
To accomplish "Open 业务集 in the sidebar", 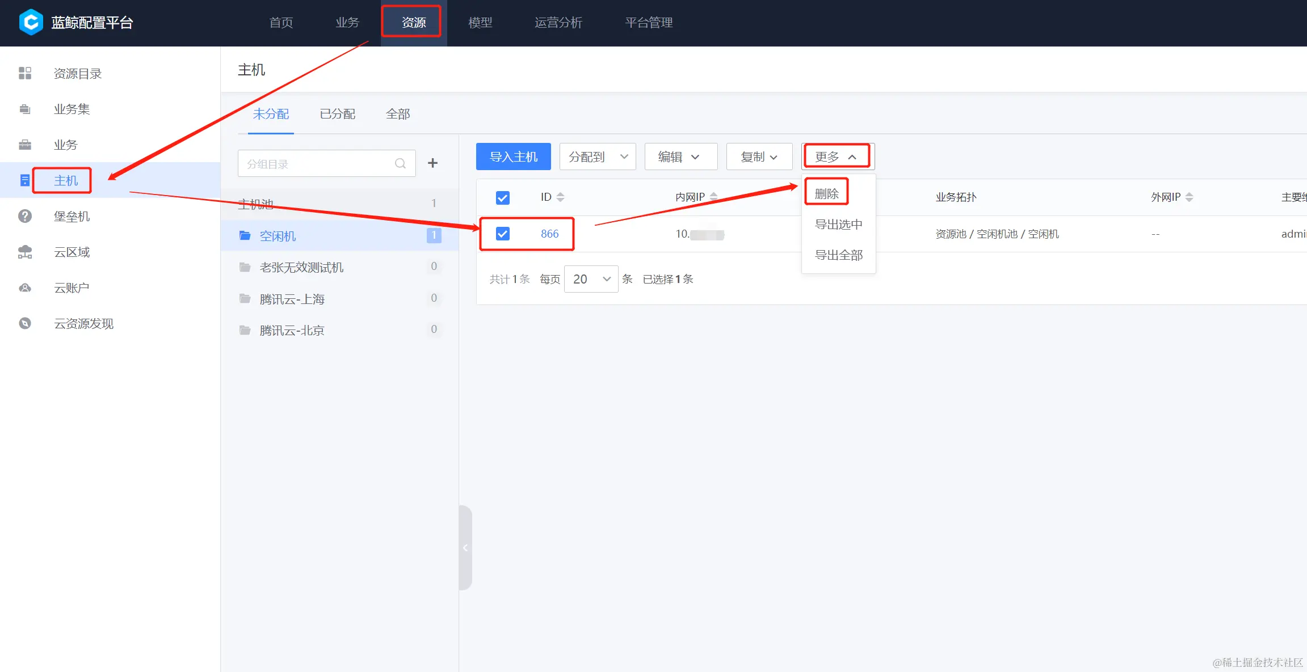I will click(x=72, y=109).
